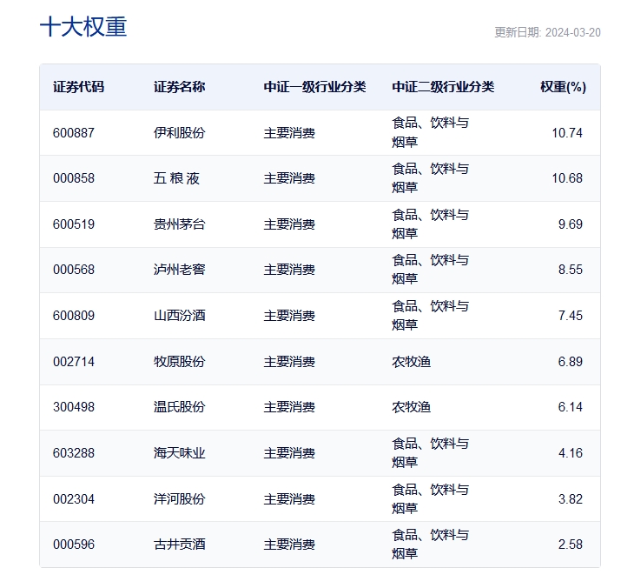Click the 中证二级行业分类 column header
The height and width of the screenshot is (588, 634).
(x=443, y=87)
